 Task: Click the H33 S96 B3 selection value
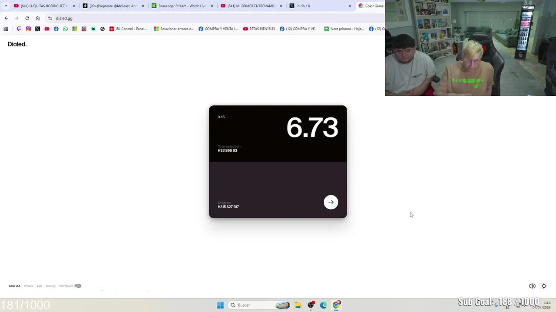pos(227,151)
